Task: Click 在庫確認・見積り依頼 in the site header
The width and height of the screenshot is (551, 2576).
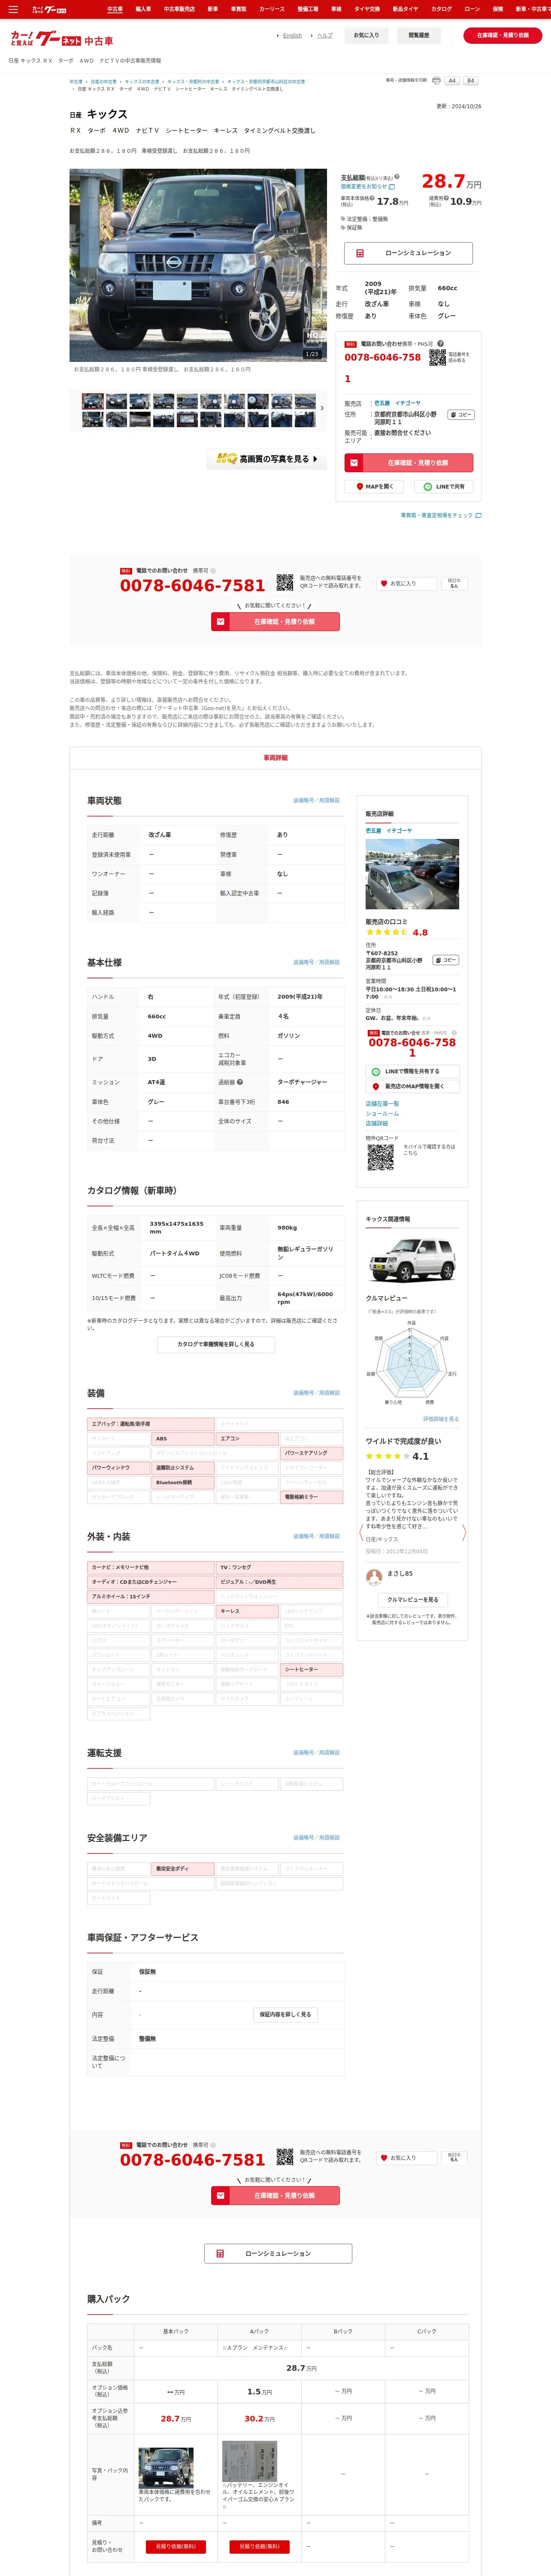Action: (x=503, y=36)
